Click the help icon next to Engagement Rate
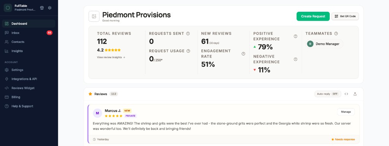389x146 pixels. point(244,54)
